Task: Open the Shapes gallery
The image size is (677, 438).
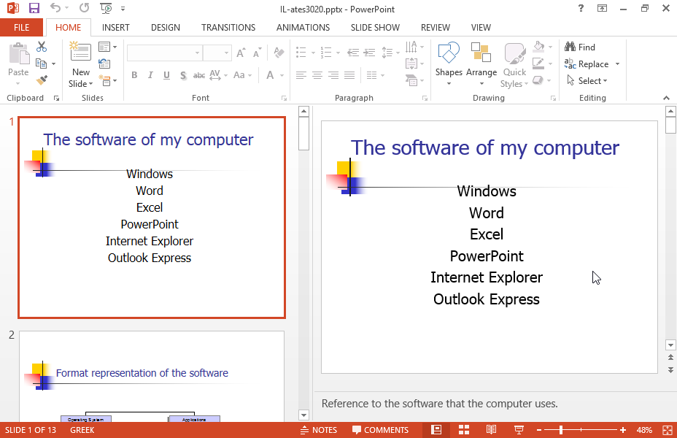Action: 449,64
